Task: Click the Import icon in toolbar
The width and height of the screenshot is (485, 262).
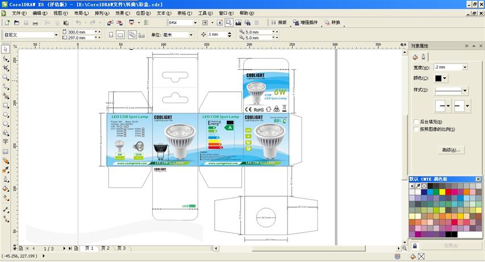Action: click(110, 23)
